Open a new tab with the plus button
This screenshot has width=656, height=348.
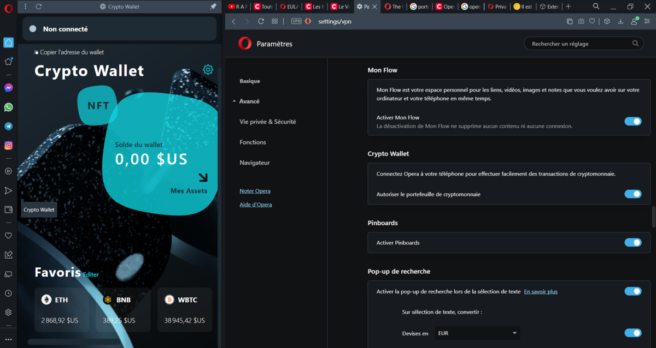coord(569,7)
